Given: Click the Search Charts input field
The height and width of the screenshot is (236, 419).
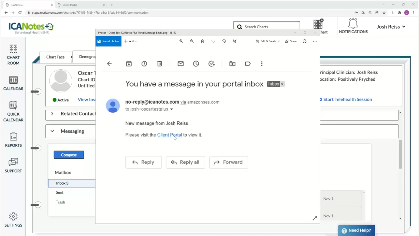Looking at the screenshot, I should (x=267, y=27).
